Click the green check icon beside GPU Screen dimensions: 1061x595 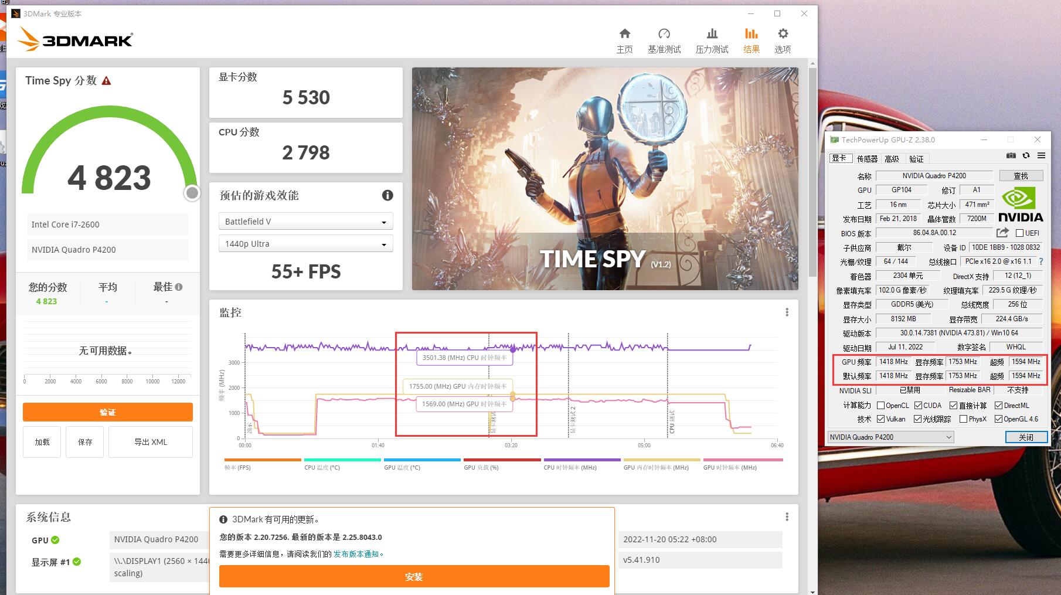tap(55, 540)
